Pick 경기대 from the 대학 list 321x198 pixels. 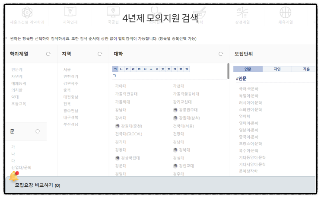(121, 142)
